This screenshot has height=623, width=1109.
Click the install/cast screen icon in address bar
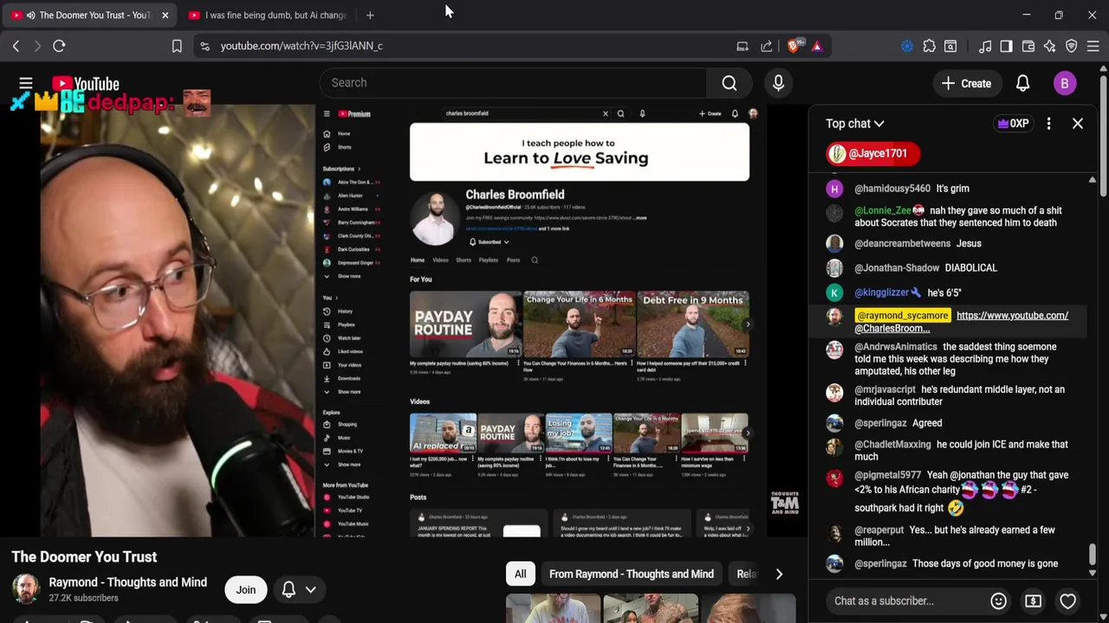pyautogui.click(x=743, y=46)
